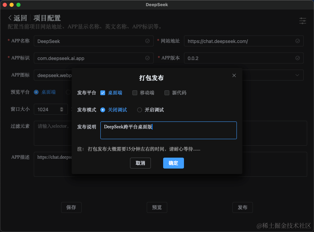Click the check icon in 网站地址 field
The width and height of the screenshot is (314, 232).
coord(298,41)
